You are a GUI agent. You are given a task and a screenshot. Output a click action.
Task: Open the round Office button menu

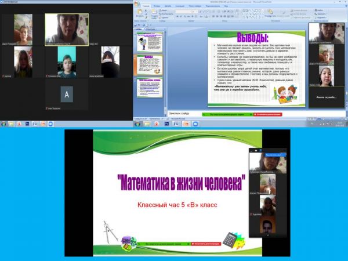tap(138, 5)
